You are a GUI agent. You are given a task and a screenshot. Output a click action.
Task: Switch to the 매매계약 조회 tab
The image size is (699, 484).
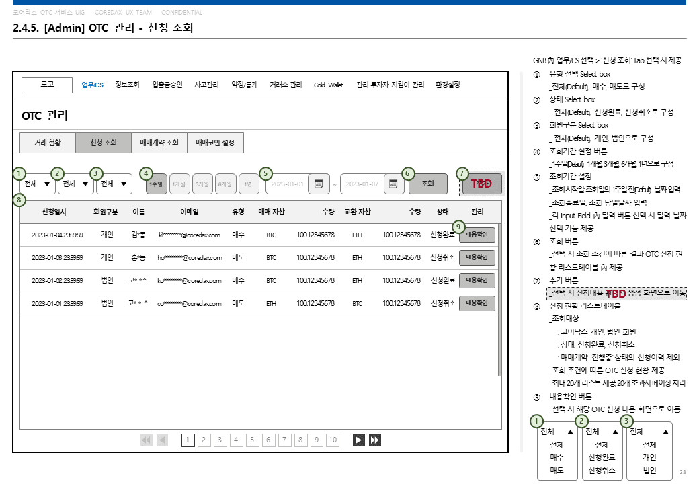(x=159, y=143)
